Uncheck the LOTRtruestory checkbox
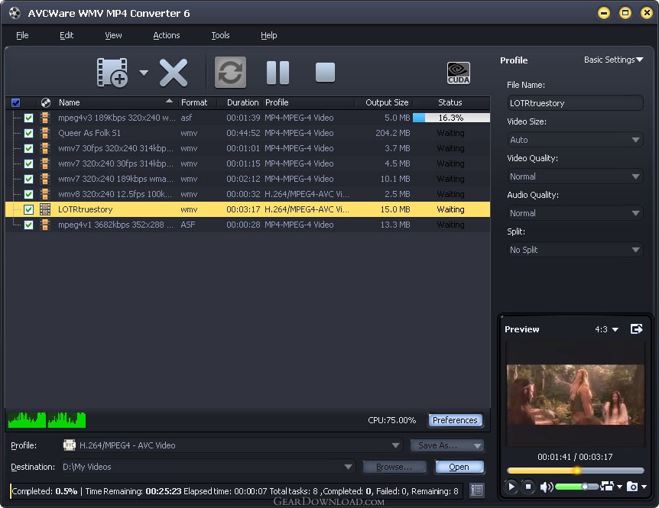659x508 pixels. coord(28,209)
